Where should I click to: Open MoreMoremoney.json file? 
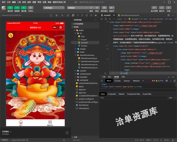[x=90, y=61]
